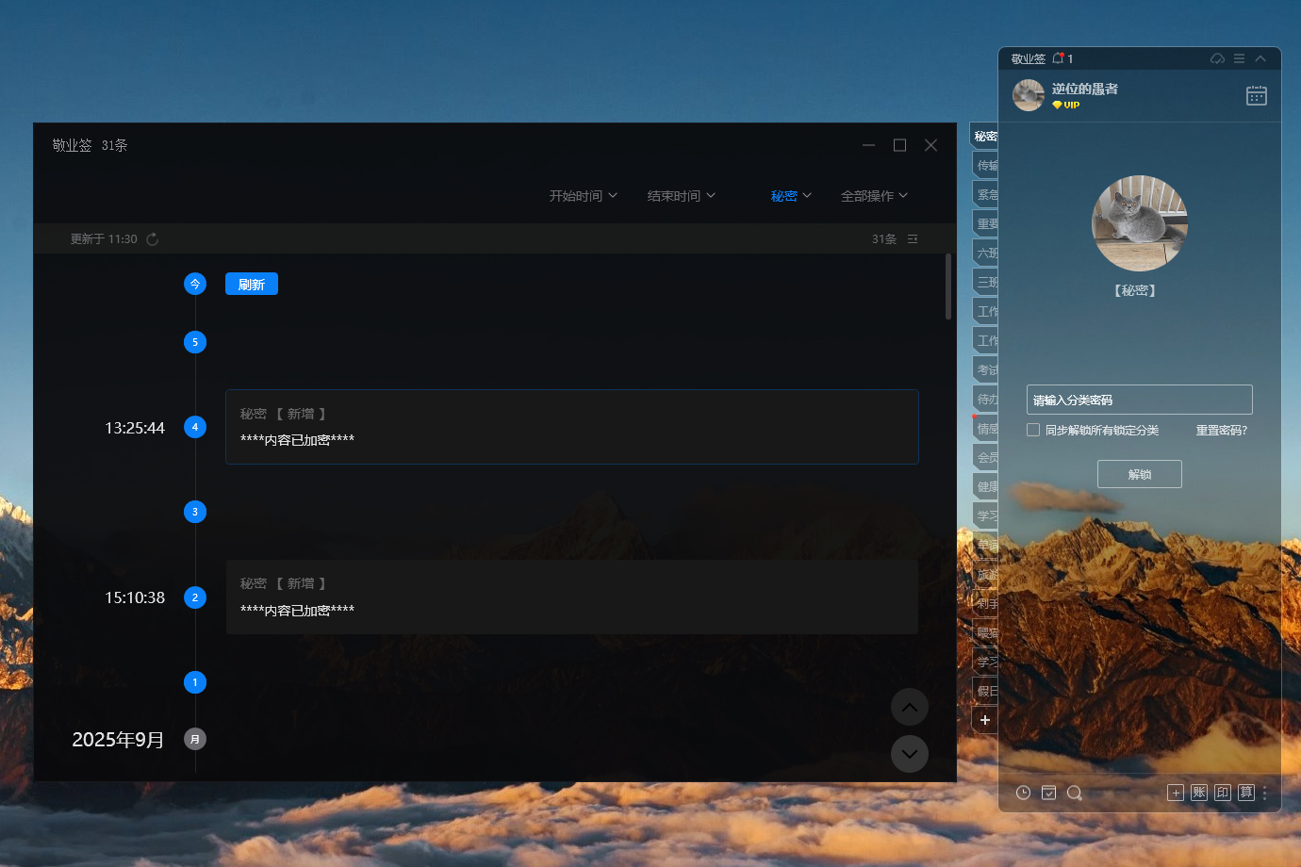Select the 会员 category side tab

pos(986,457)
